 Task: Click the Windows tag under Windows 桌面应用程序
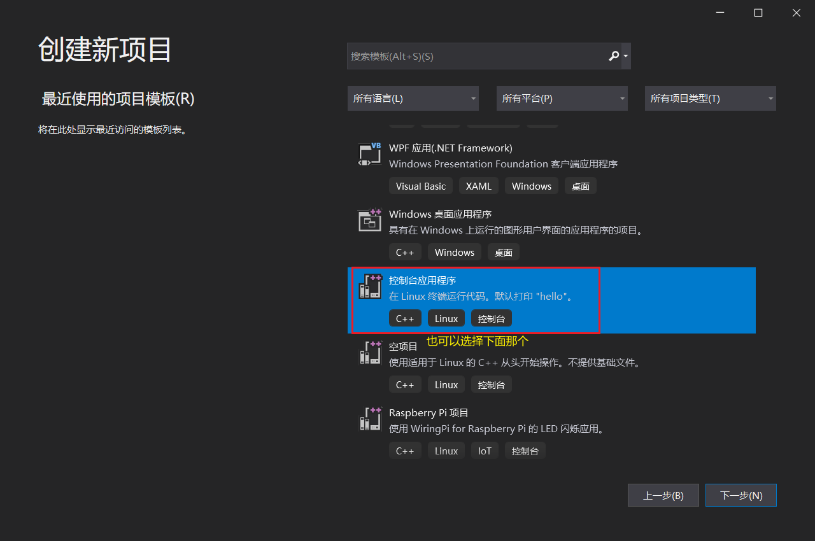(455, 252)
